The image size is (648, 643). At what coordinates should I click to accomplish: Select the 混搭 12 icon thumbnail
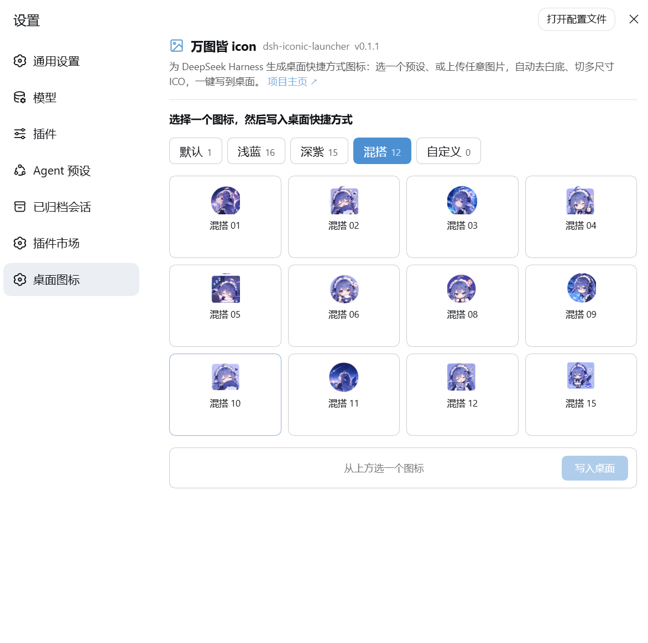pyautogui.click(x=462, y=377)
